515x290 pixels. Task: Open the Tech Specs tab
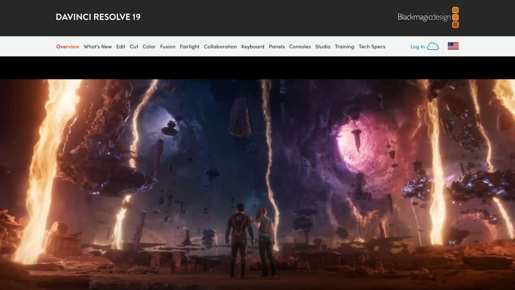[x=372, y=47]
